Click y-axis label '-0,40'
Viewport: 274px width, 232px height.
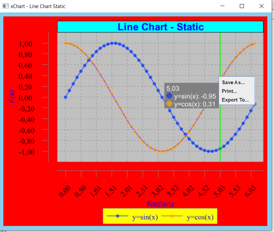click(26, 120)
